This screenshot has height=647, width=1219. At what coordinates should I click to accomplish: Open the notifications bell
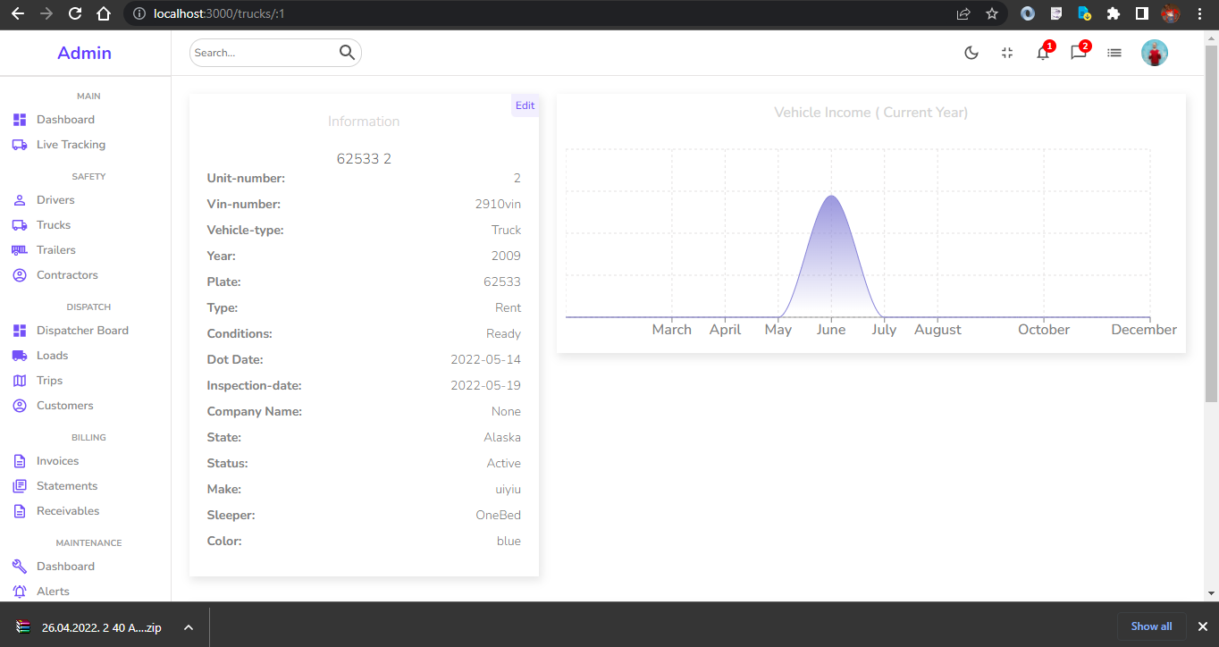(x=1043, y=53)
